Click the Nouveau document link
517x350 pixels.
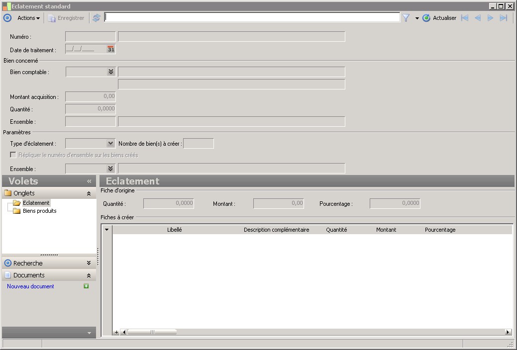[30, 286]
